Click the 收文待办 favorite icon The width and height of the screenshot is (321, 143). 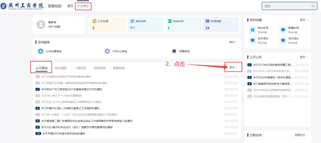click(252, 40)
